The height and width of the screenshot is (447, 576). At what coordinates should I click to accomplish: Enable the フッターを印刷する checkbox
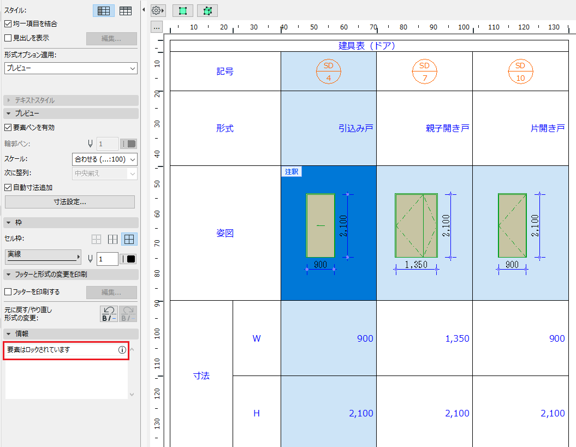point(8,291)
